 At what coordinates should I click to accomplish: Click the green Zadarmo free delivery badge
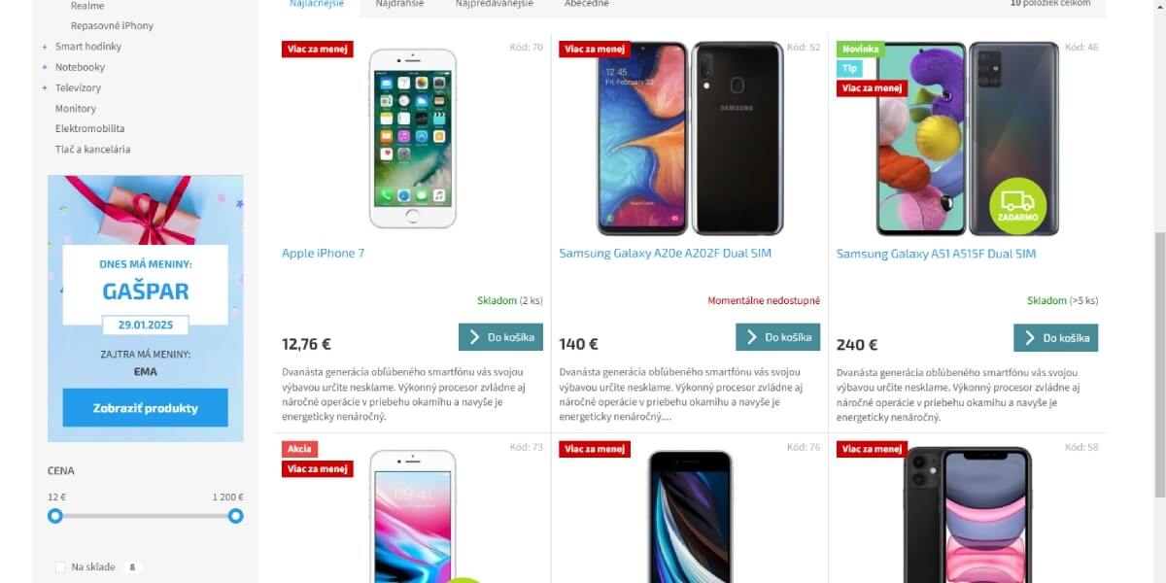(x=1017, y=206)
